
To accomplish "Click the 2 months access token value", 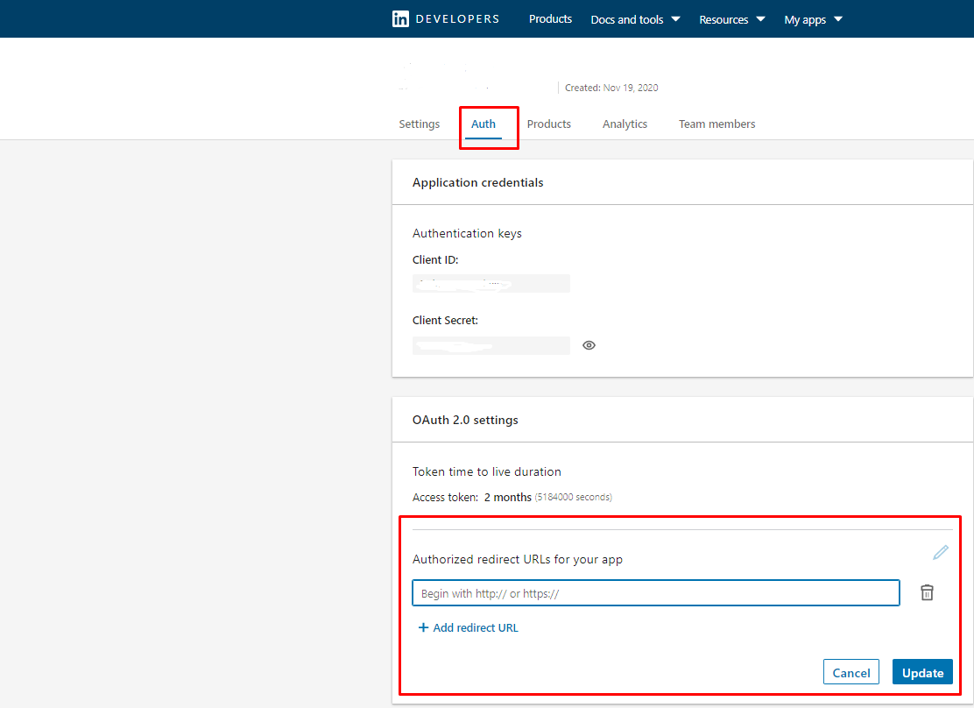I will pyautogui.click(x=507, y=498).
